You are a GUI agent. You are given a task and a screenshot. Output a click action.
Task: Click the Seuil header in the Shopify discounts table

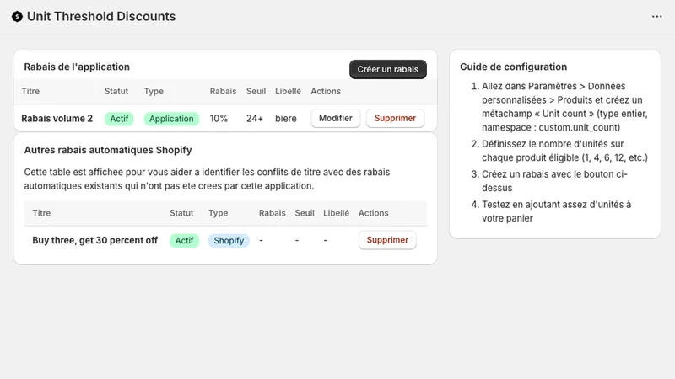[305, 213]
